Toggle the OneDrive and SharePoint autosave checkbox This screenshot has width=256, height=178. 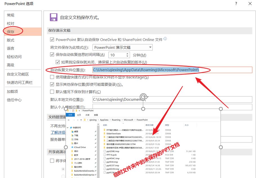(52, 39)
